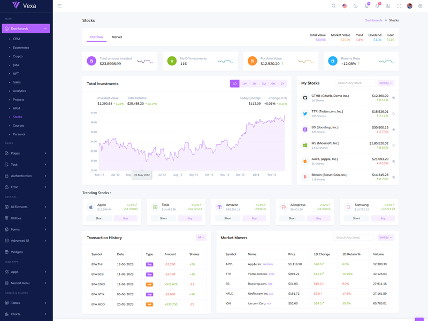The width and height of the screenshot is (428, 321).
Task: Open the shopping cart icon in header
Action: coord(366,6)
